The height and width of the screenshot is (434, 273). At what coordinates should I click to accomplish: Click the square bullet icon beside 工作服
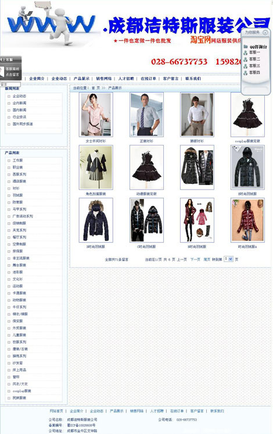point(9,161)
